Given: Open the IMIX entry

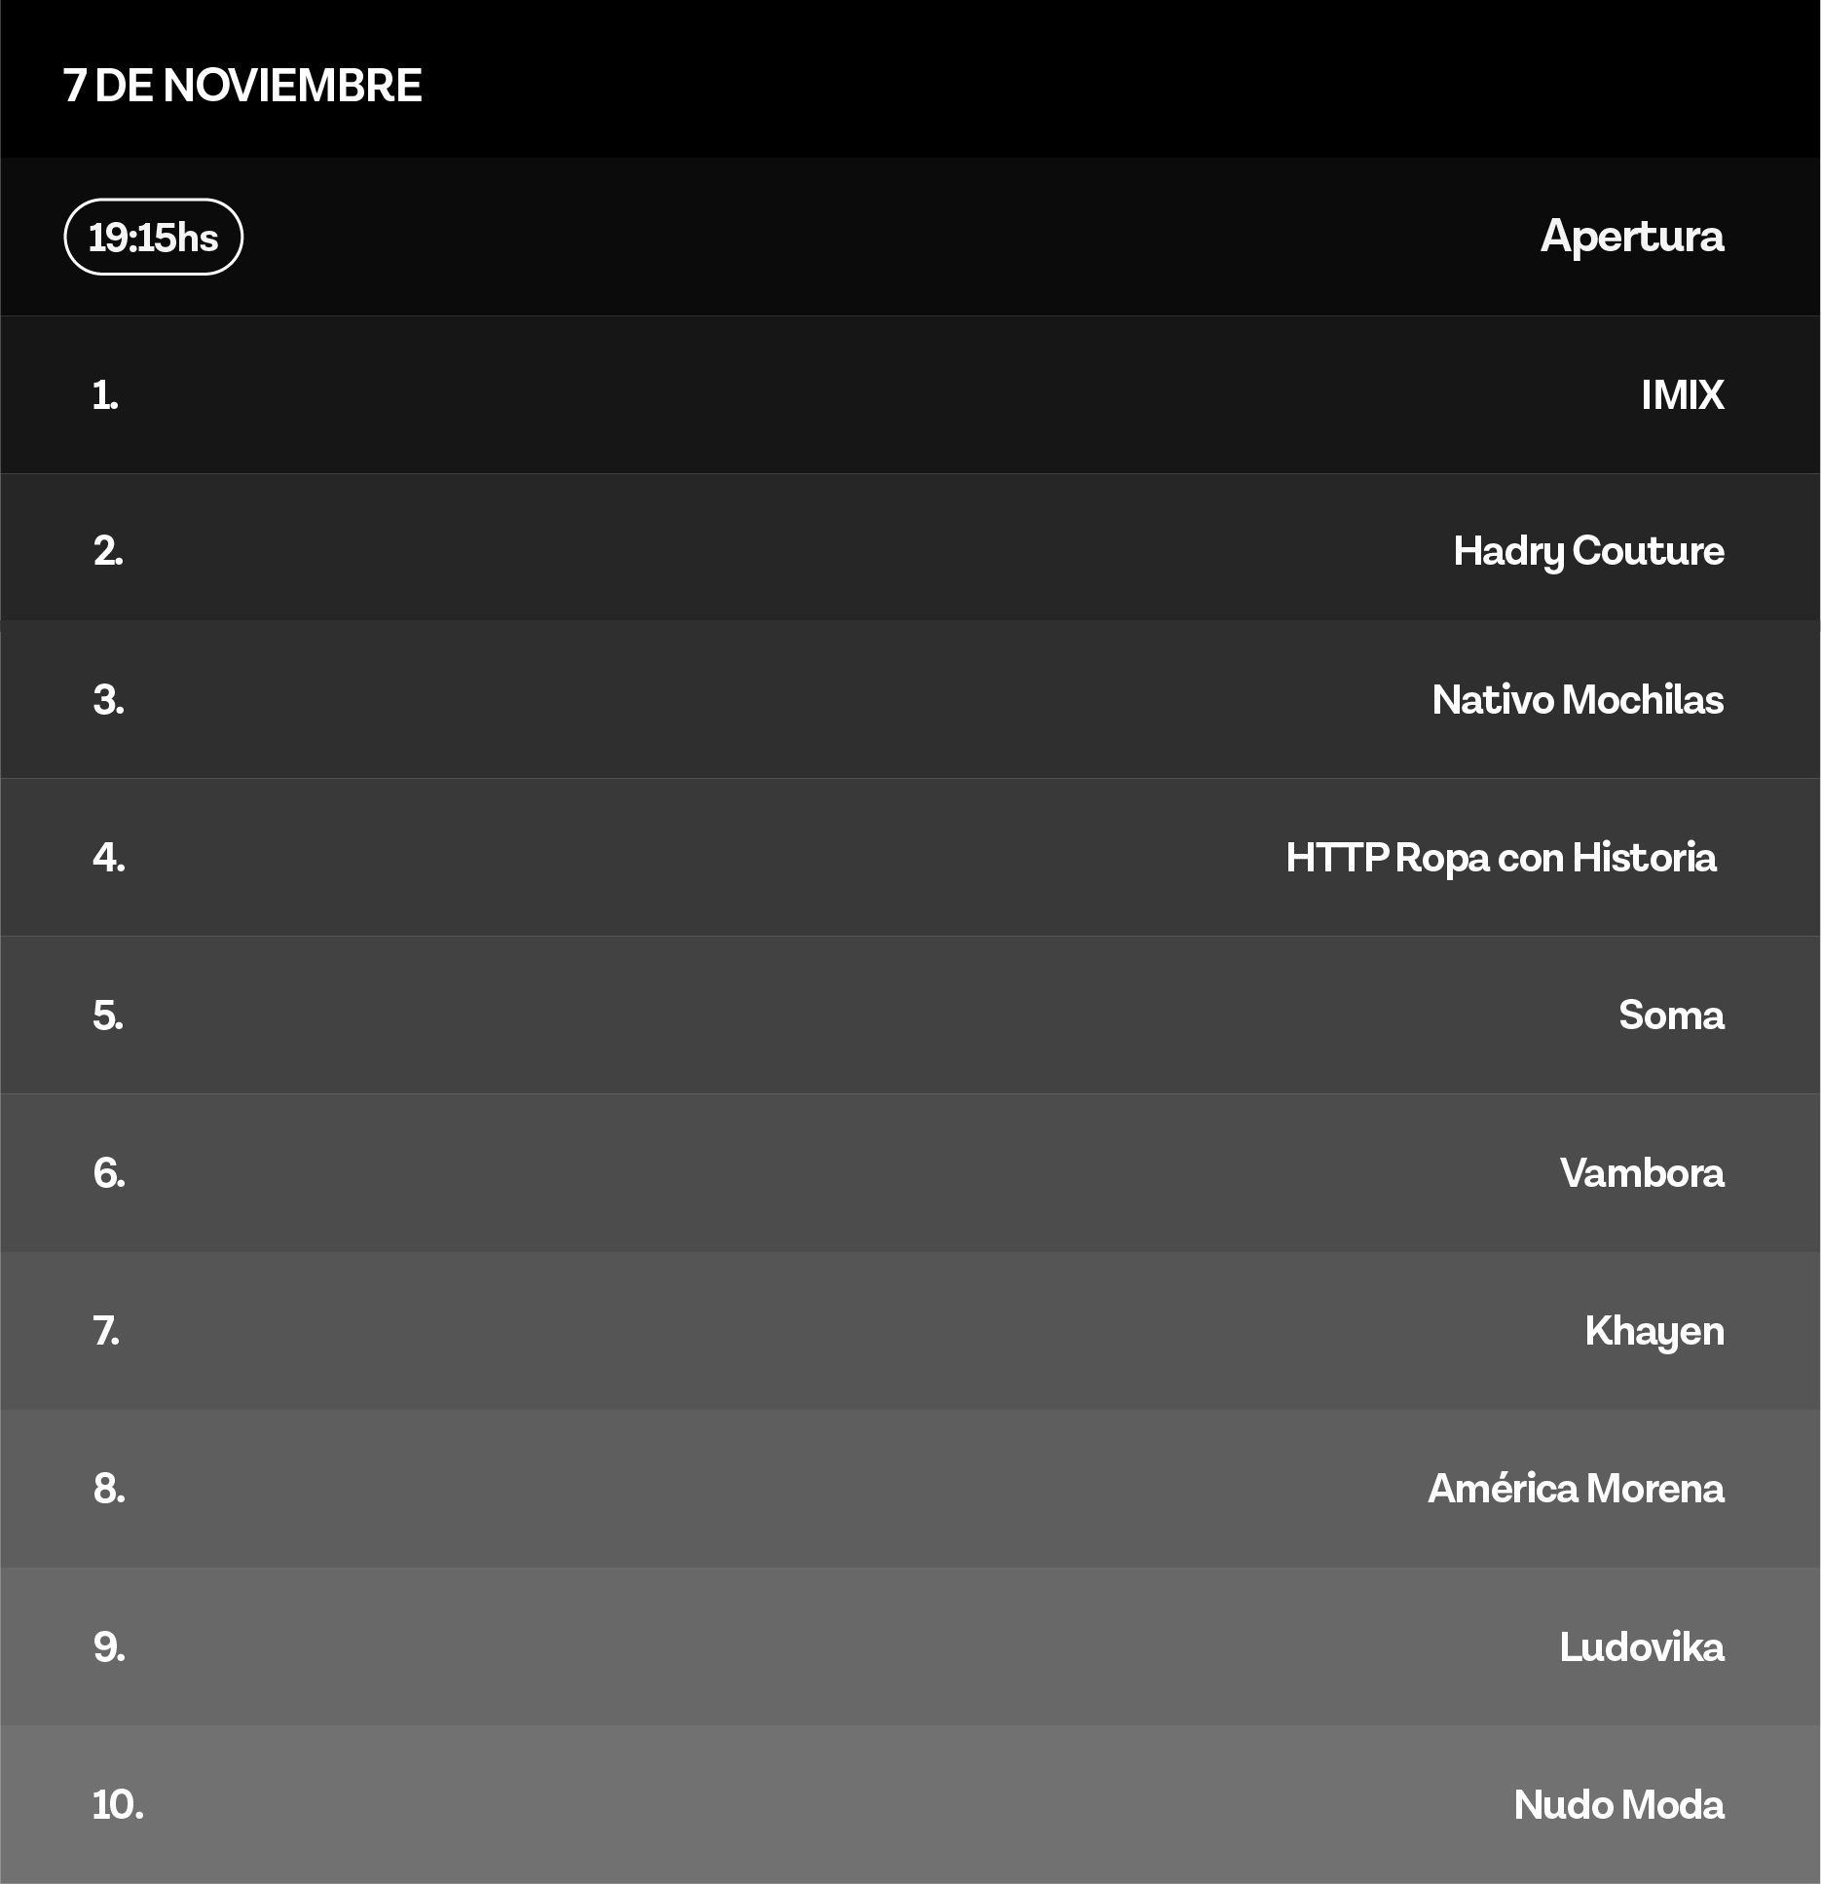Looking at the screenshot, I should coord(1682,395).
